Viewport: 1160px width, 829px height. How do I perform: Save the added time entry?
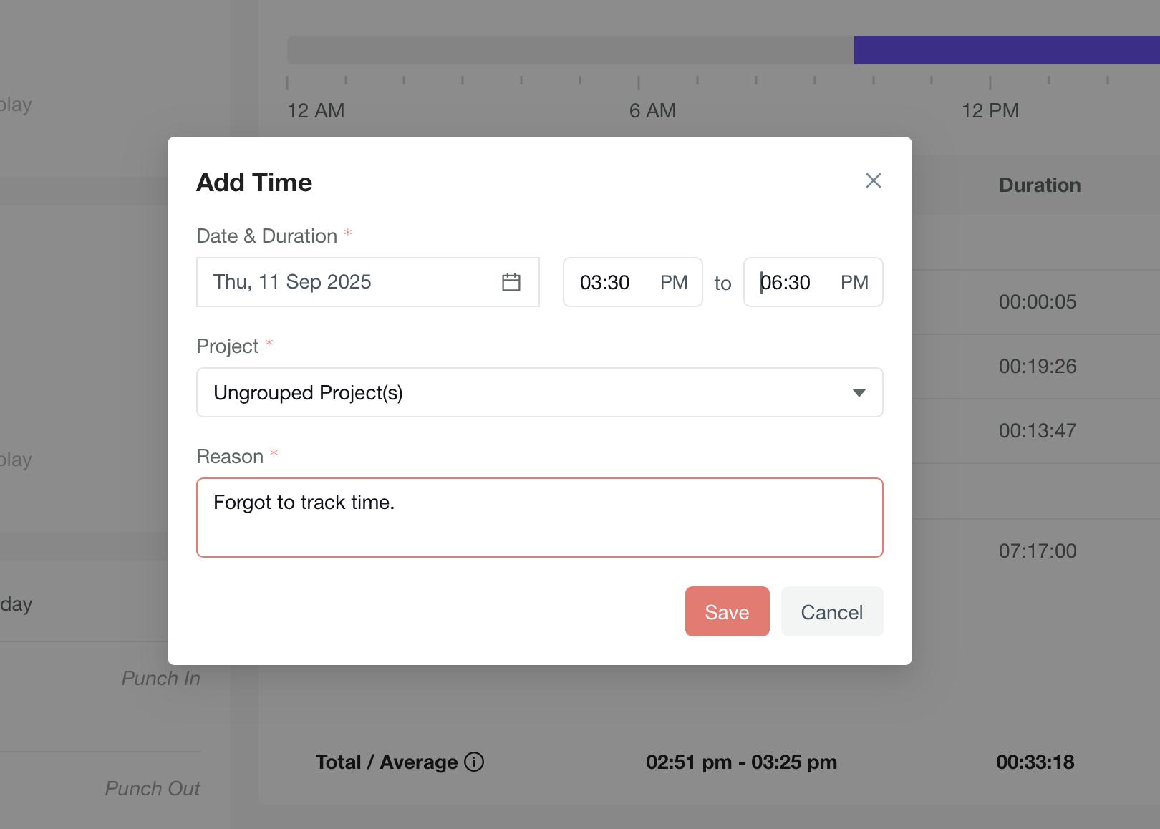point(727,611)
